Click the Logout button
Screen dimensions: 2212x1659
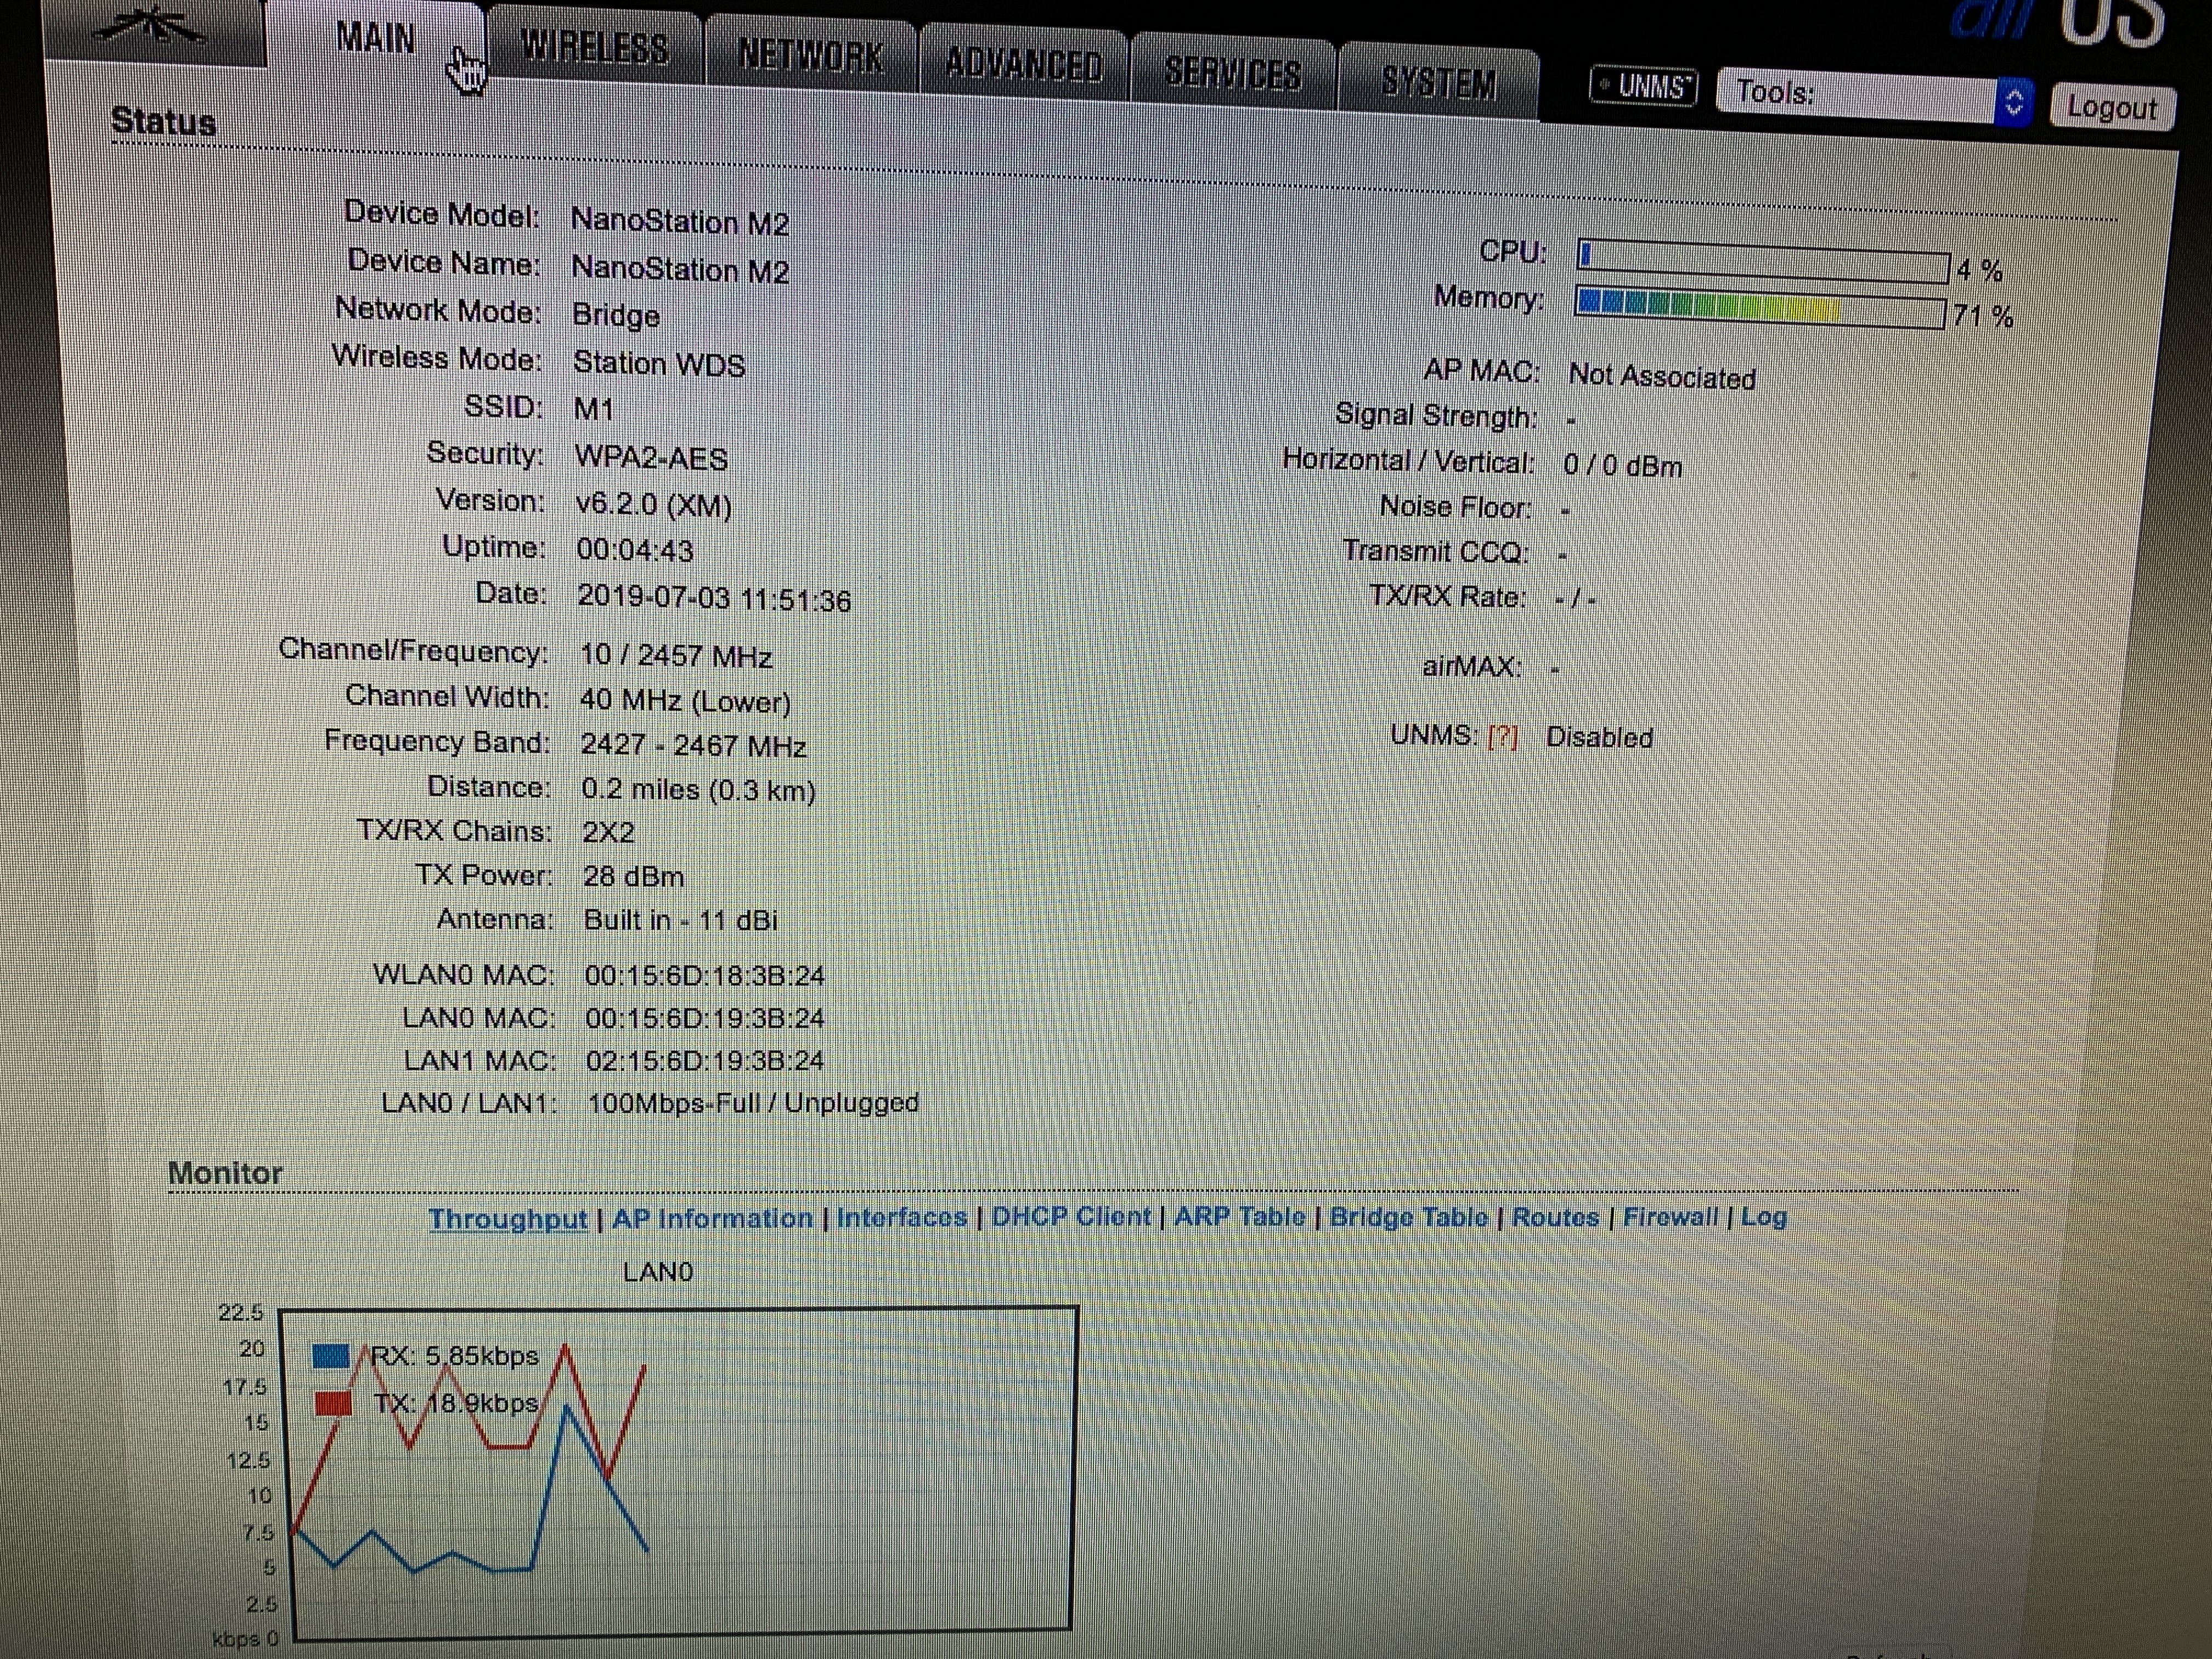(2112, 107)
